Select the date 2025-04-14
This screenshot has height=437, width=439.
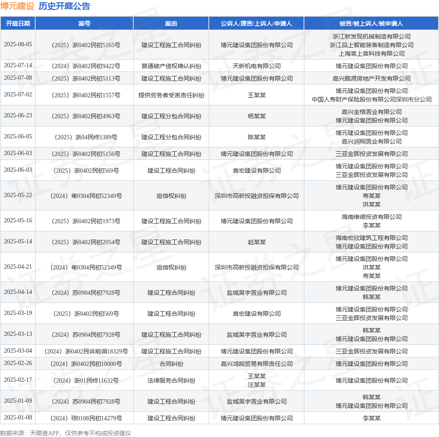[x=18, y=292]
